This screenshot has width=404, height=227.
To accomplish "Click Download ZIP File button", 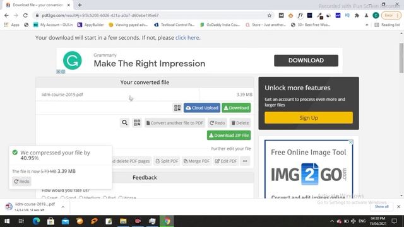I will click(229, 136).
